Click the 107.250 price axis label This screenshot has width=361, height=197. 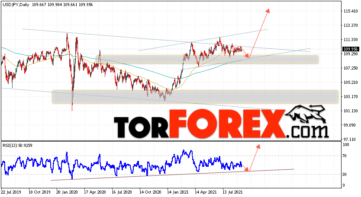click(351, 68)
